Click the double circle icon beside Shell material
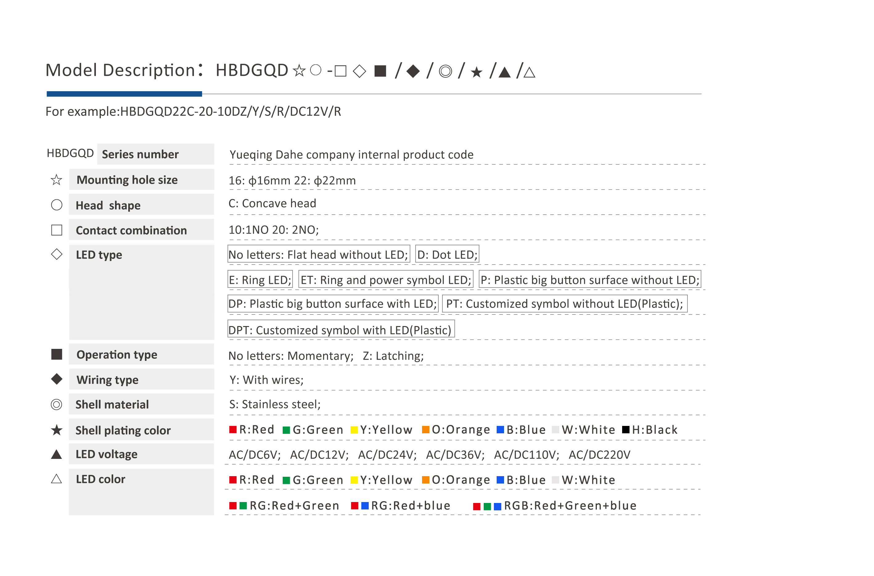The image size is (874, 576). 56,404
